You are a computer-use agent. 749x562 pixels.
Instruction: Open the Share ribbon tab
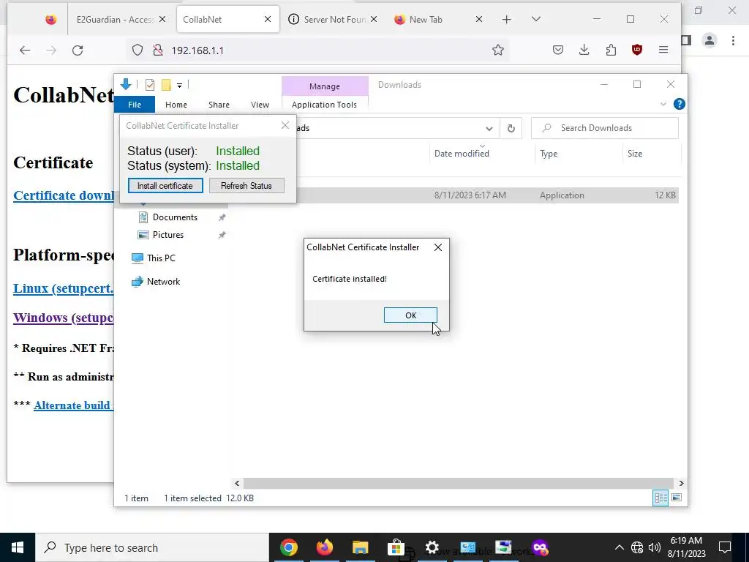coord(219,105)
